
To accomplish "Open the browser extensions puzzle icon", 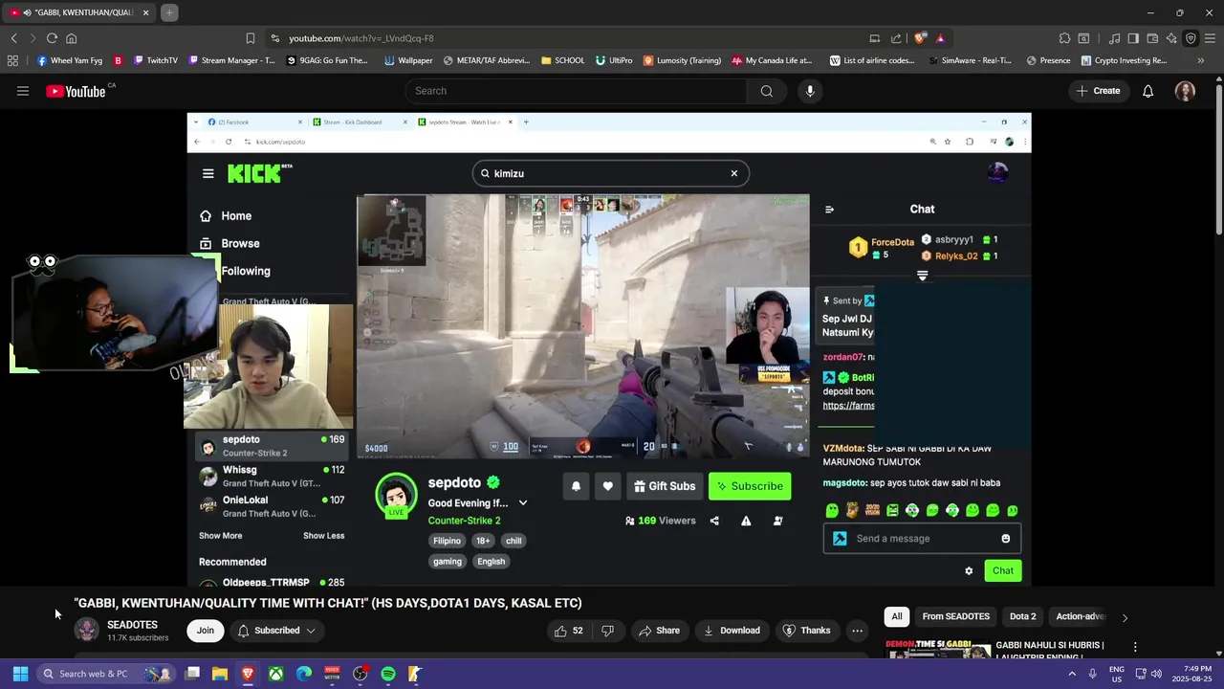I will [x=1064, y=38].
